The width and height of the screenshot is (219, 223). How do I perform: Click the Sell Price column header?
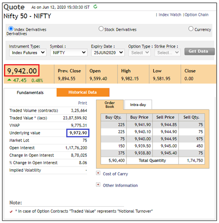(165, 117)
